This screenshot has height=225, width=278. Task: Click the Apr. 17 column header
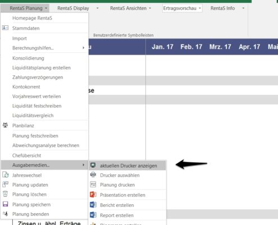(x=249, y=47)
